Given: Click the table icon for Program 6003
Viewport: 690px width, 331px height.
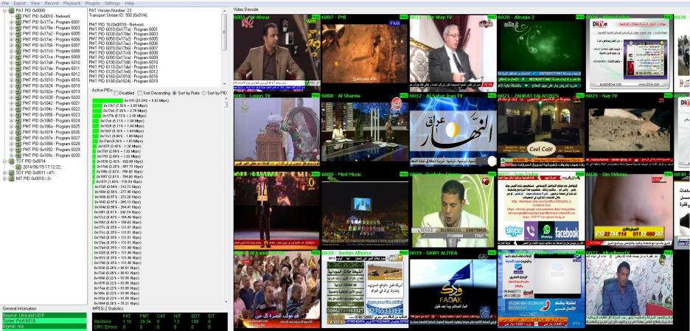Looking at the screenshot, I should click(x=18, y=28).
